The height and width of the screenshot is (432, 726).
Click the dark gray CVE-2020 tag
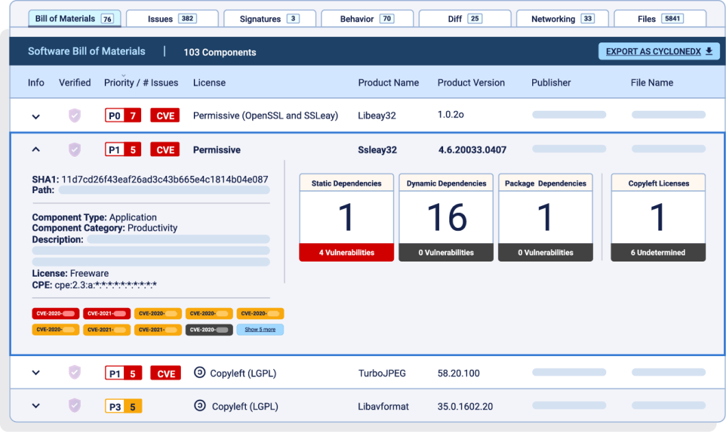point(209,330)
